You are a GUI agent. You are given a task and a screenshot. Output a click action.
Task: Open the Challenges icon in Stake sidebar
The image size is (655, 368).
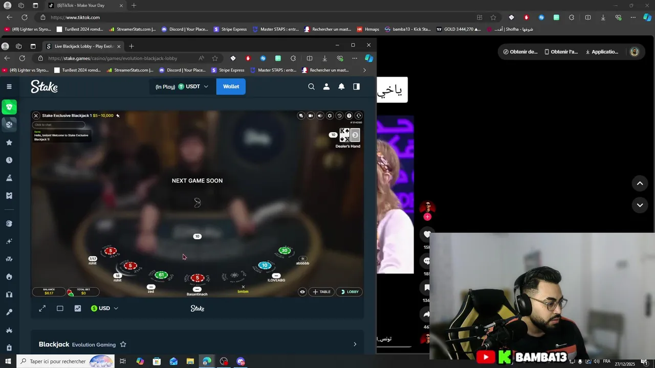pos(9,178)
